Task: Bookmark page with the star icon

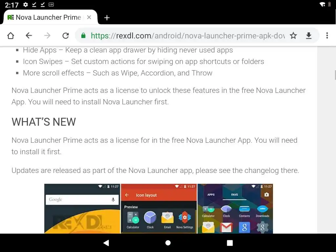Action: (293, 35)
